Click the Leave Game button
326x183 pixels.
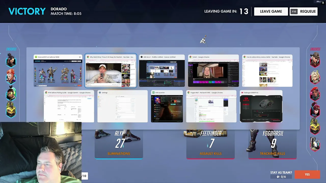click(x=271, y=11)
